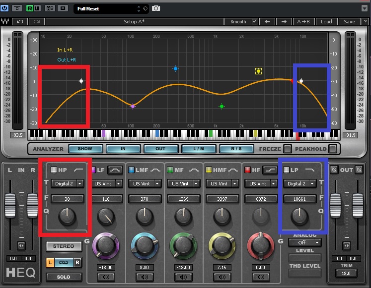The image size is (371, 288).
Task: Copy setup with A→B button
Action: pyautogui.click(x=303, y=21)
